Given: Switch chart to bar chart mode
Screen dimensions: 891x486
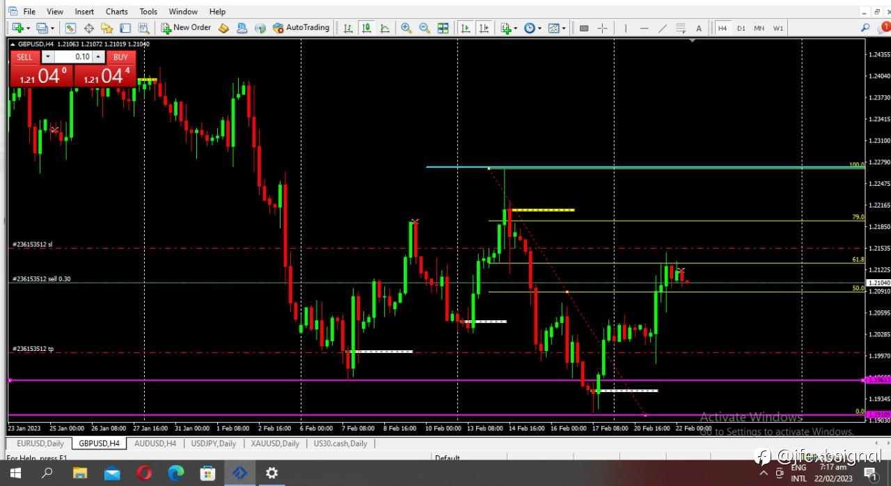Looking at the screenshot, I should (x=348, y=28).
